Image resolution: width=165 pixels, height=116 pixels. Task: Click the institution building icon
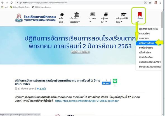(x=77, y=15)
